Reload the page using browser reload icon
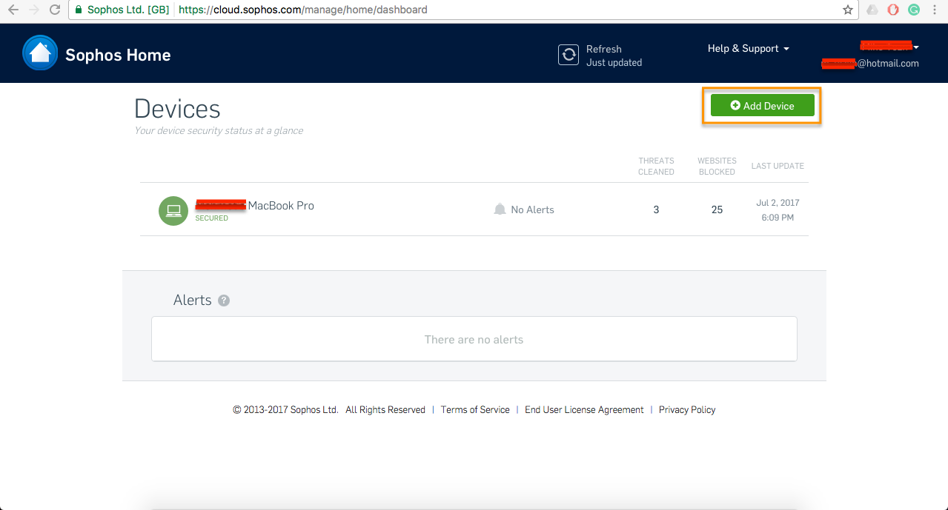 (54, 10)
